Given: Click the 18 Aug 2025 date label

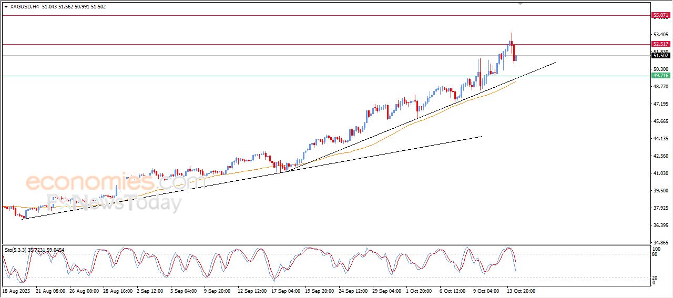Looking at the screenshot, I should [x=17, y=291].
